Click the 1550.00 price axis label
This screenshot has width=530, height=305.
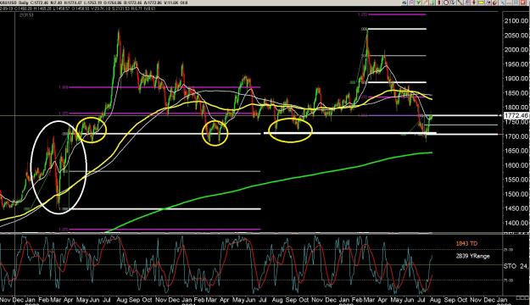click(516, 180)
